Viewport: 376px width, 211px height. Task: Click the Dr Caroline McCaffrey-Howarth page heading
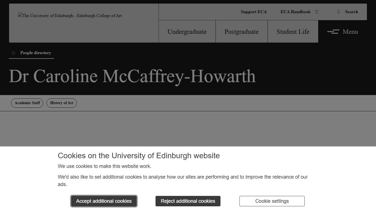point(132,76)
